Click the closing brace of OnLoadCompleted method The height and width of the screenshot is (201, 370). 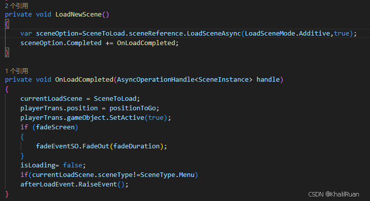(x=7, y=194)
